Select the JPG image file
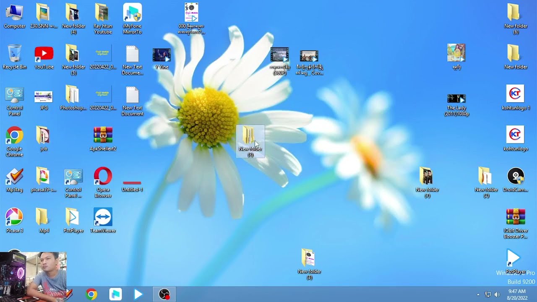Screen dimensions: 537x302 tap(44, 101)
